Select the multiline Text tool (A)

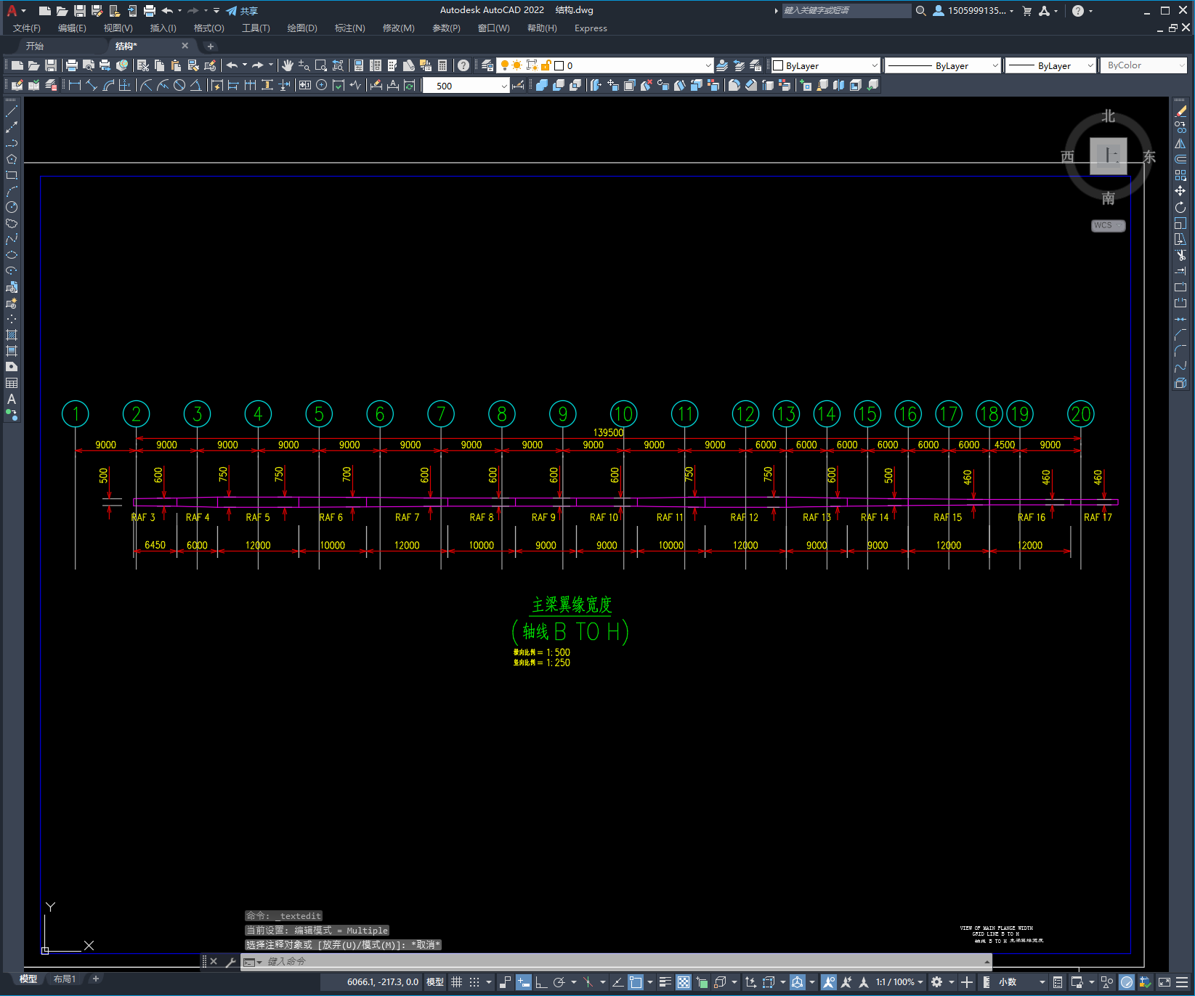coord(12,399)
